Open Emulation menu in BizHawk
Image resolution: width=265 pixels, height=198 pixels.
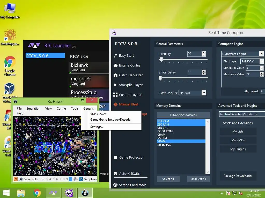tap(33, 109)
